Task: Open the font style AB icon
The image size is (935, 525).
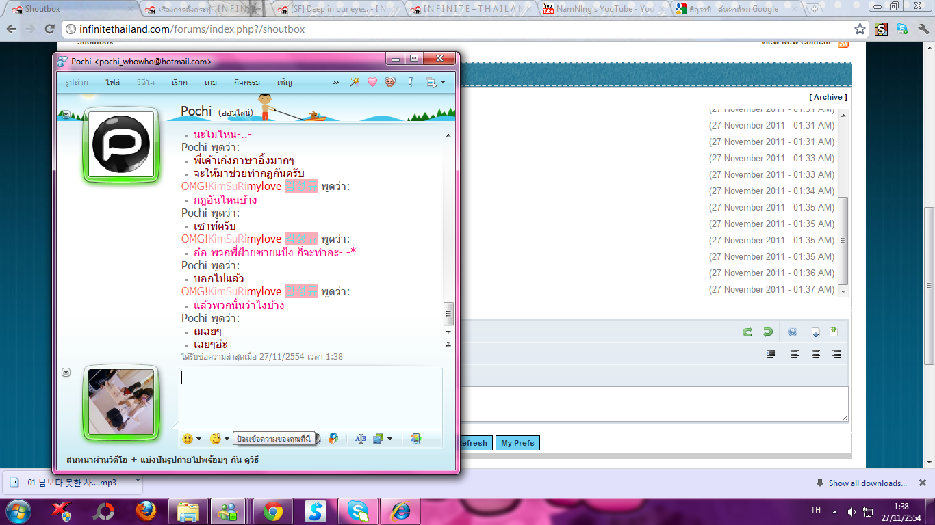Action: click(x=361, y=439)
